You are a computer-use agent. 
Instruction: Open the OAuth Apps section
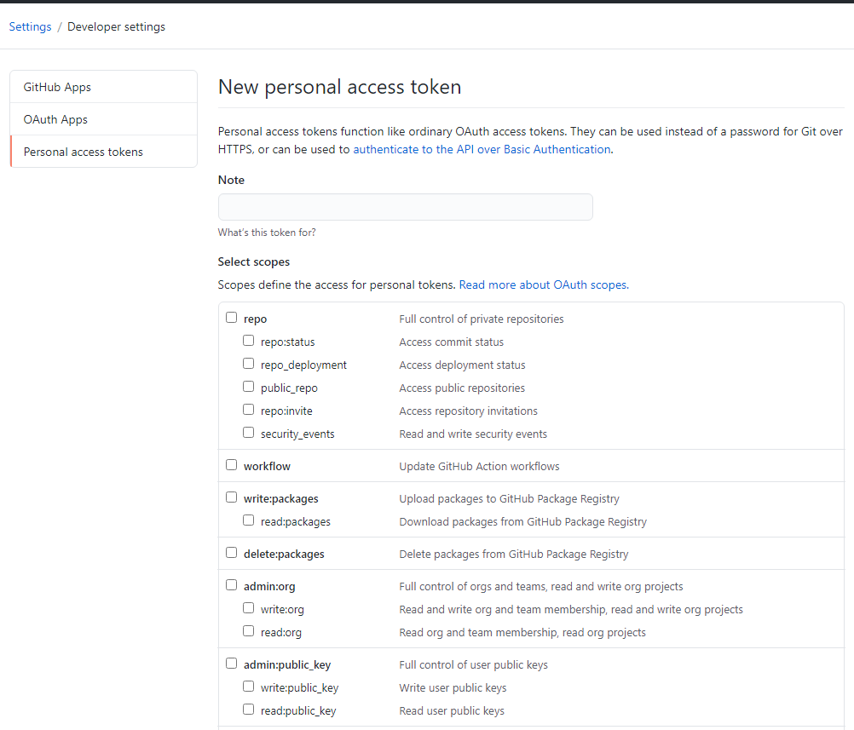click(x=55, y=118)
